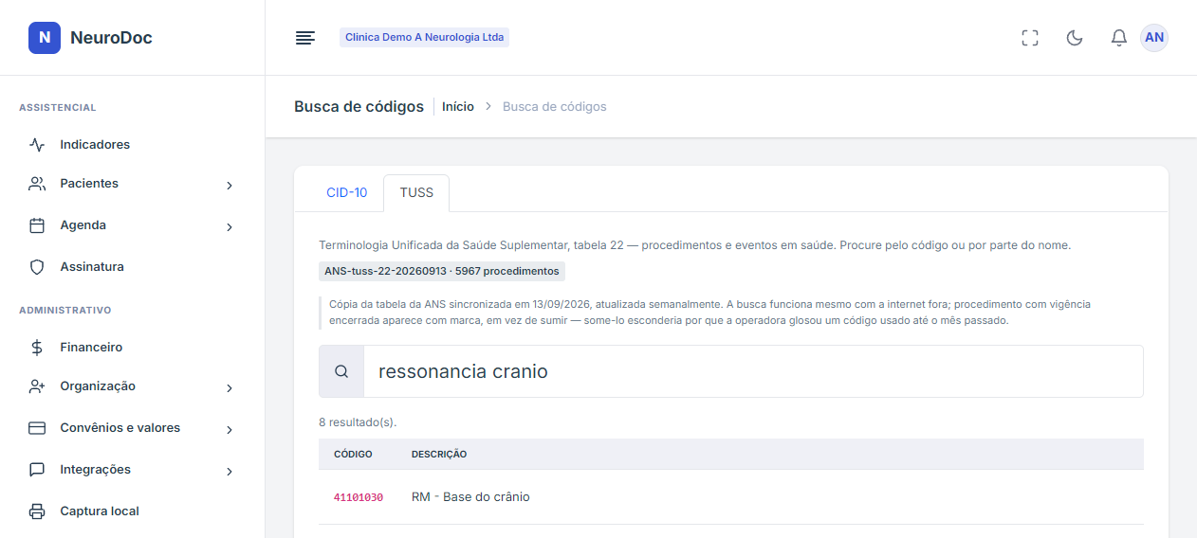
Task: Click the Pacientes people icon
Action: pyautogui.click(x=37, y=184)
